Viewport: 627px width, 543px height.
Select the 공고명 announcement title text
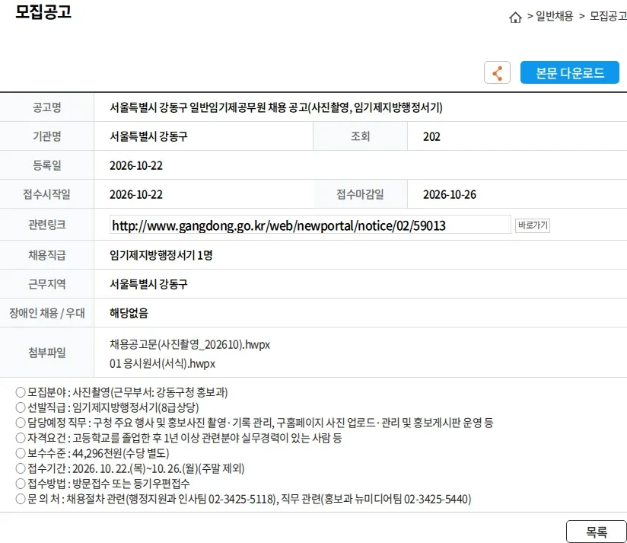(276, 107)
